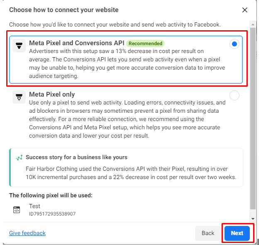
Task: Click the scrollbar down arrow
Action: click(x=253, y=219)
